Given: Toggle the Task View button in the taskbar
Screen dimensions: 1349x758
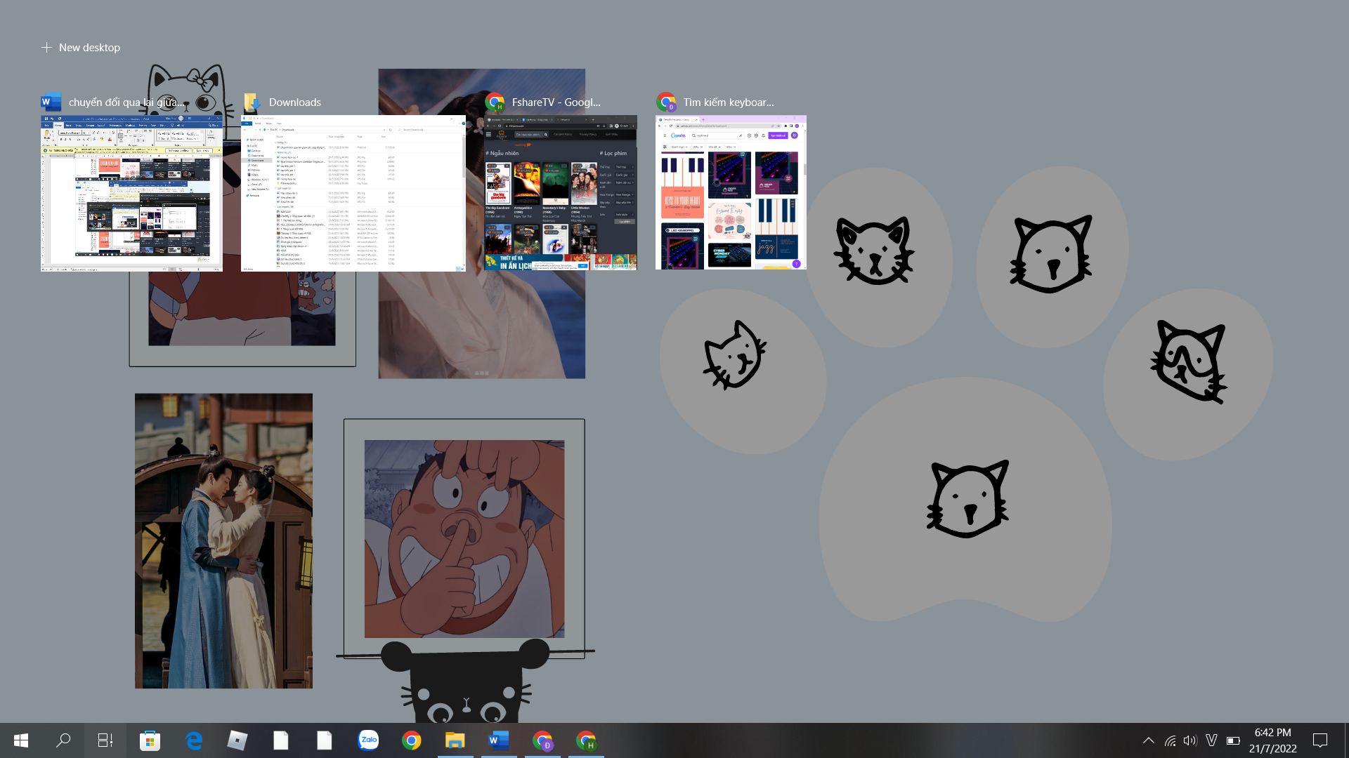Looking at the screenshot, I should coord(105,740).
